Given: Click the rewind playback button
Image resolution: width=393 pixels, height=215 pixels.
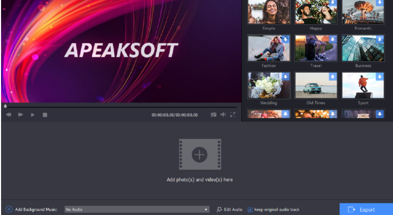Looking at the screenshot, I should click(x=8, y=115).
